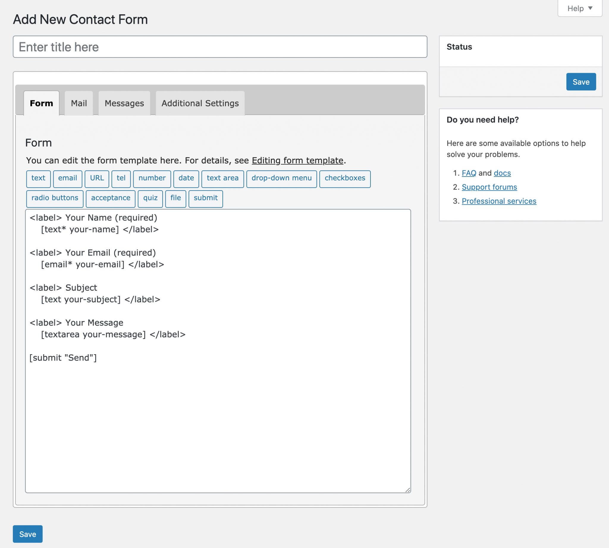Screen dimensions: 609x548
Task: Click the Save button in the Status box
Action: pos(580,82)
